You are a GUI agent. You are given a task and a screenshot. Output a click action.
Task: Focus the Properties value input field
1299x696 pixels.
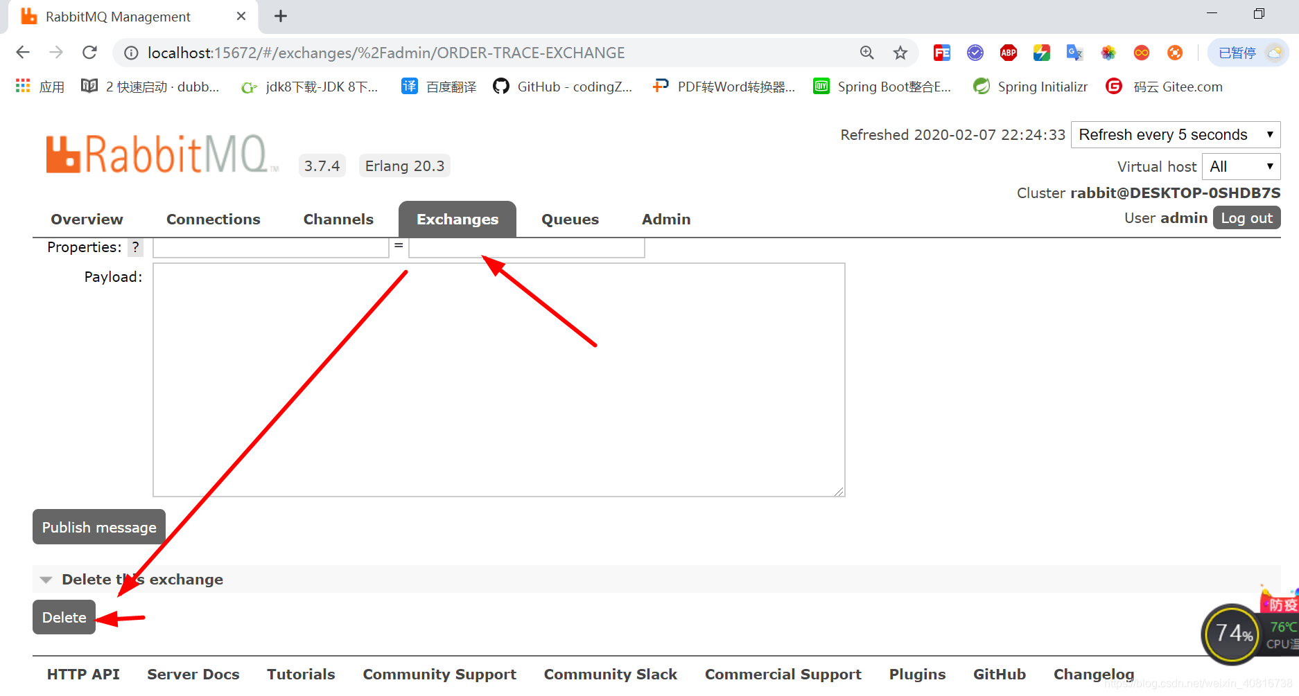(527, 247)
